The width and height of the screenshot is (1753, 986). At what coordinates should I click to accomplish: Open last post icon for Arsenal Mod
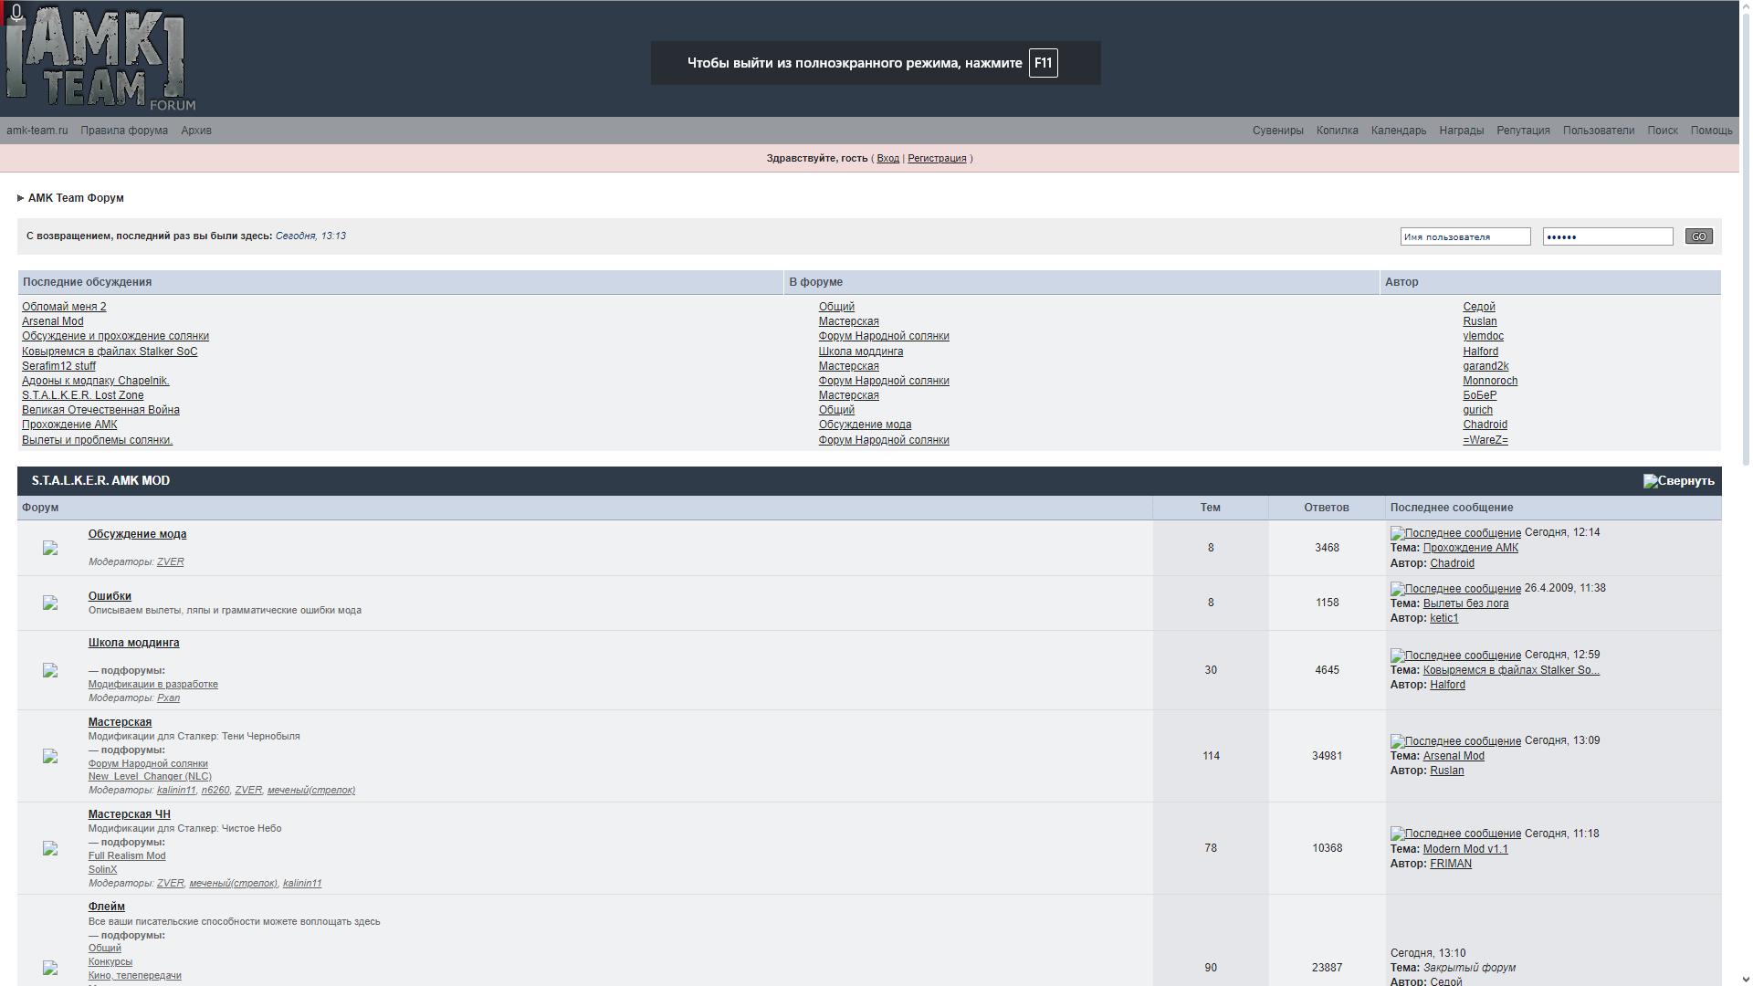click(x=1455, y=741)
